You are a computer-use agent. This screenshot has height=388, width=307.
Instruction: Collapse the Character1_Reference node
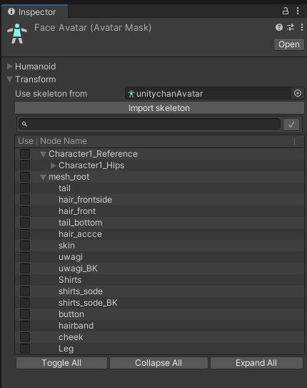[x=43, y=154]
